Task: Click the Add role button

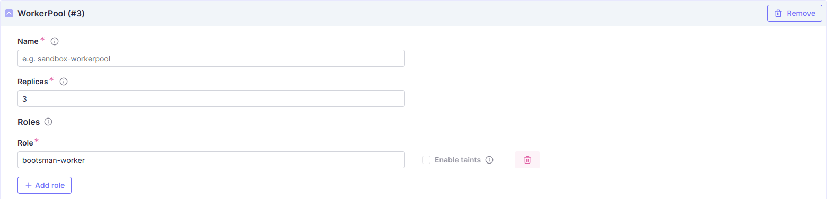Action: (x=45, y=185)
